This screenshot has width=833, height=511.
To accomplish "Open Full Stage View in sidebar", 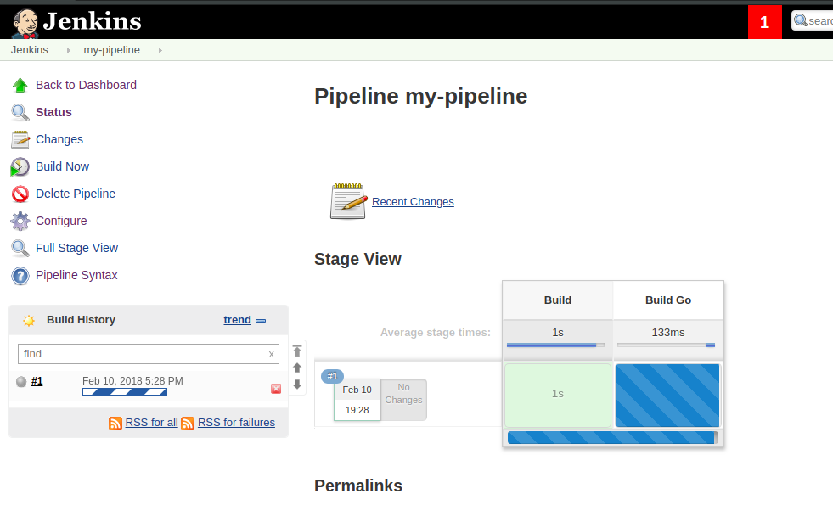I will tap(76, 248).
